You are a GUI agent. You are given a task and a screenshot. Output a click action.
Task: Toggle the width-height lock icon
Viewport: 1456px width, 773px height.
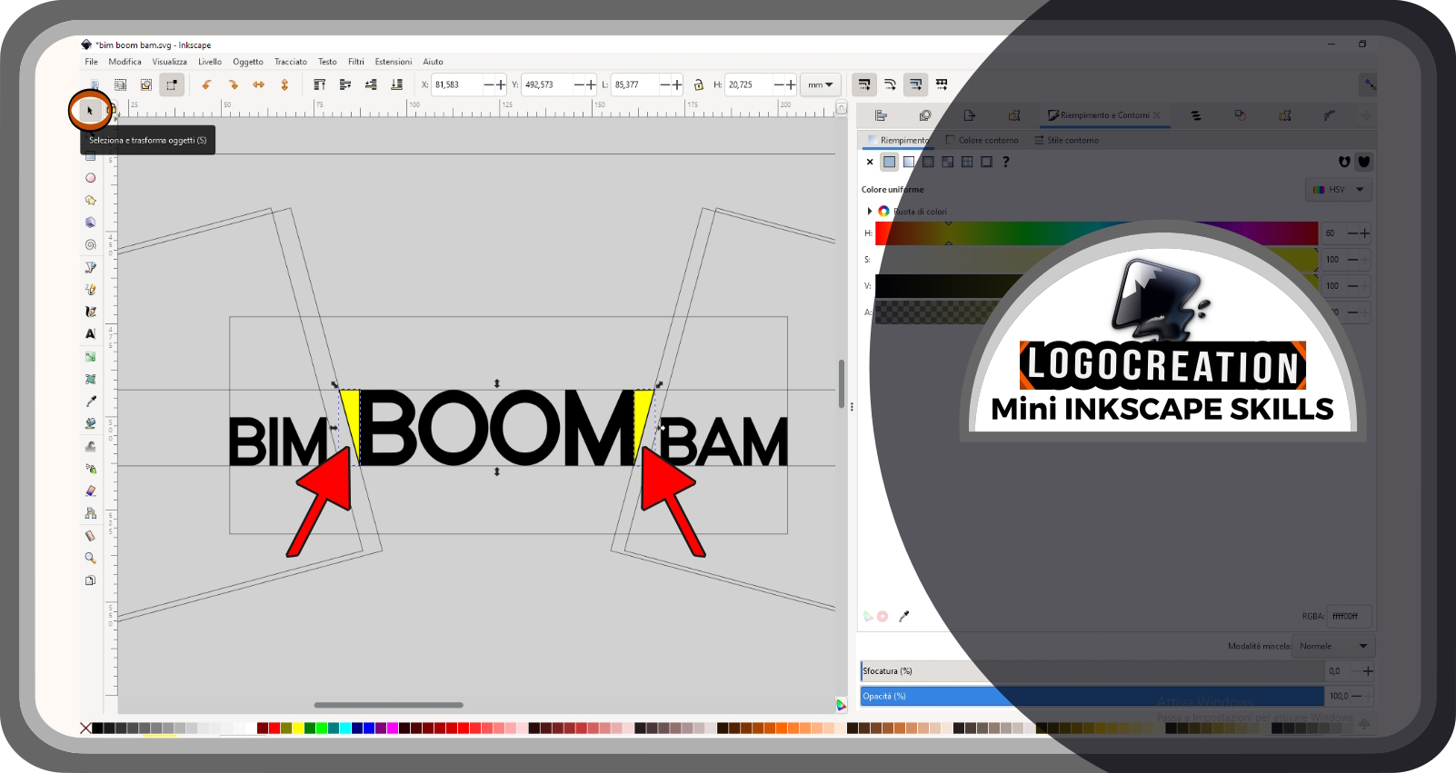(x=698, y=84)
